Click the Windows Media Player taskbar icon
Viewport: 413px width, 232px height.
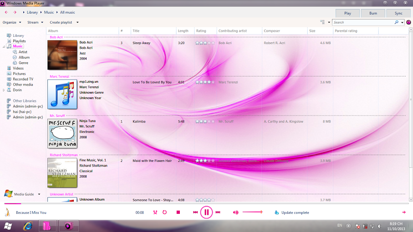[x=68, y=226]
